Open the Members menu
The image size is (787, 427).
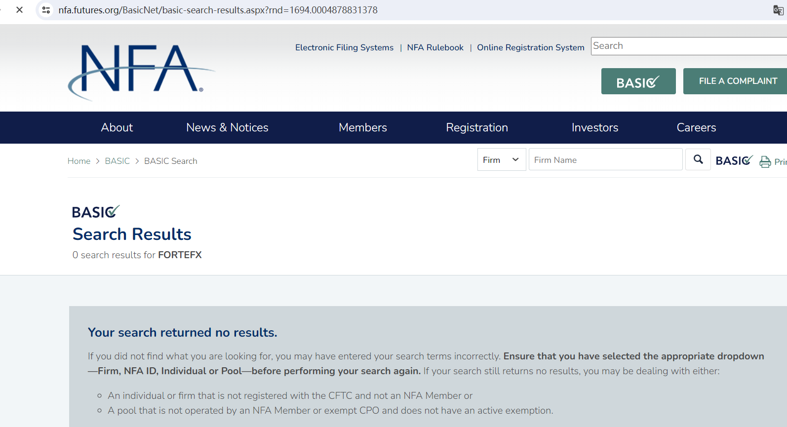363,127
